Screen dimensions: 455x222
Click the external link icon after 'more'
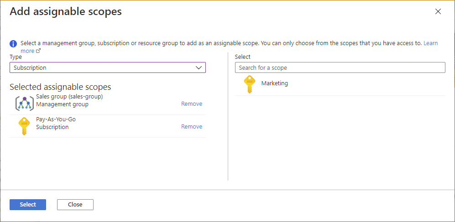[38, 51]
